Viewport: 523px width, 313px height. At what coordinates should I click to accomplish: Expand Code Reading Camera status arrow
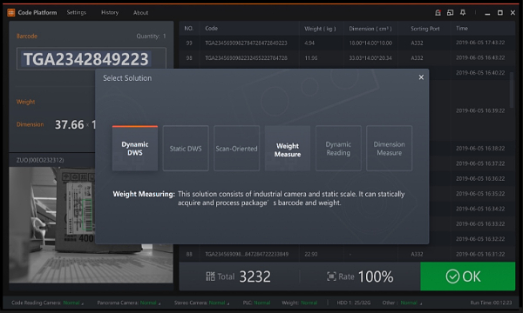click(x=83, y=303)
